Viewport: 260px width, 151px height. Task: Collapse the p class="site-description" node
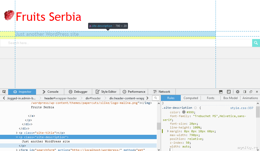17,137
